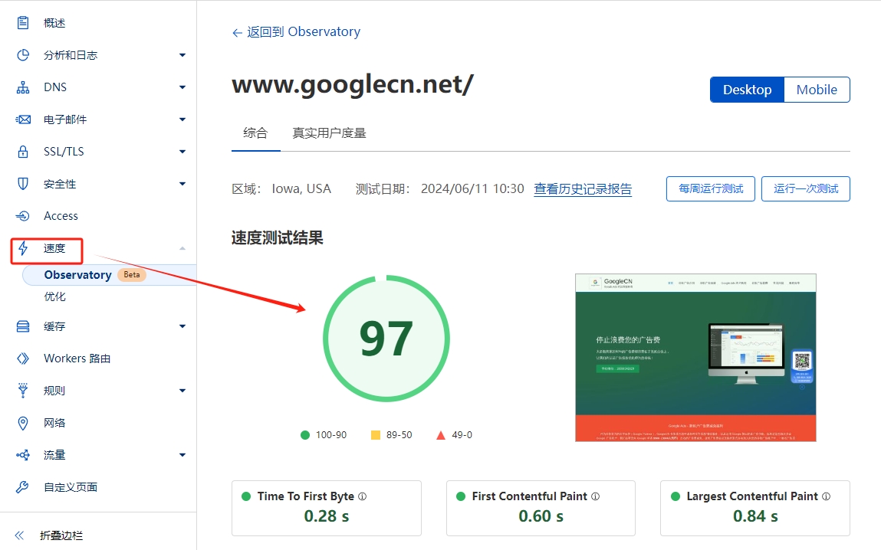Image resolution: width=881 pixels, height=550 pixels.
Task: Click the 0.84 s Largest Contentful Paint value
Action: pyautogui.click(x=755, y=516)
